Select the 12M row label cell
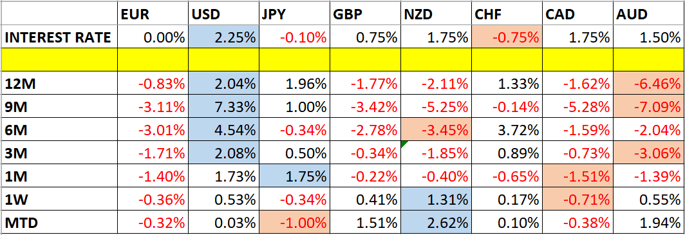Viewport: 685px width, 235px height. coord(59,83)
